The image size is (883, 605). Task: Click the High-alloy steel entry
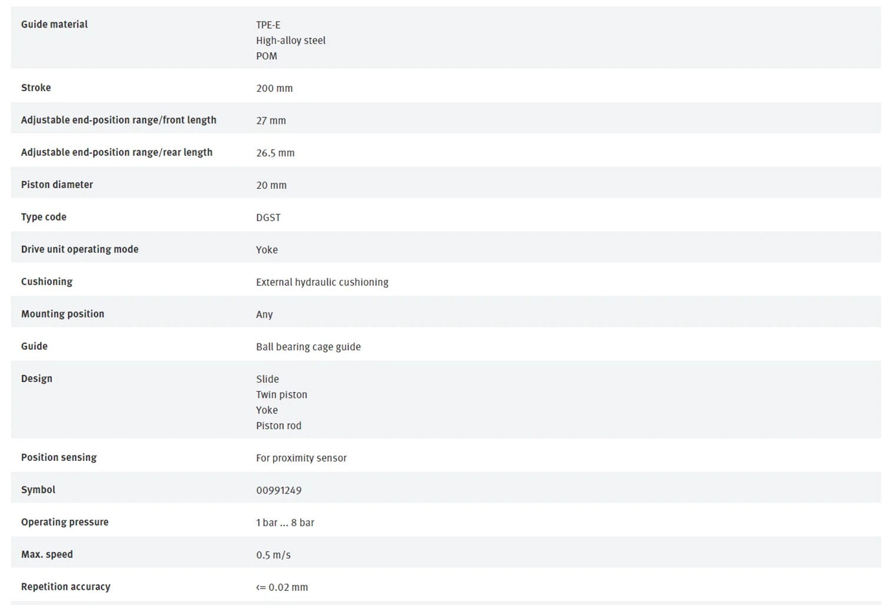(291, 41)
